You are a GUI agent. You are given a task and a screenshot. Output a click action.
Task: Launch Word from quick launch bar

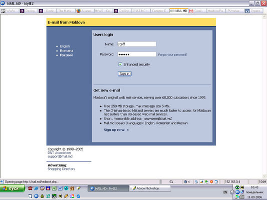coord(60,188)
